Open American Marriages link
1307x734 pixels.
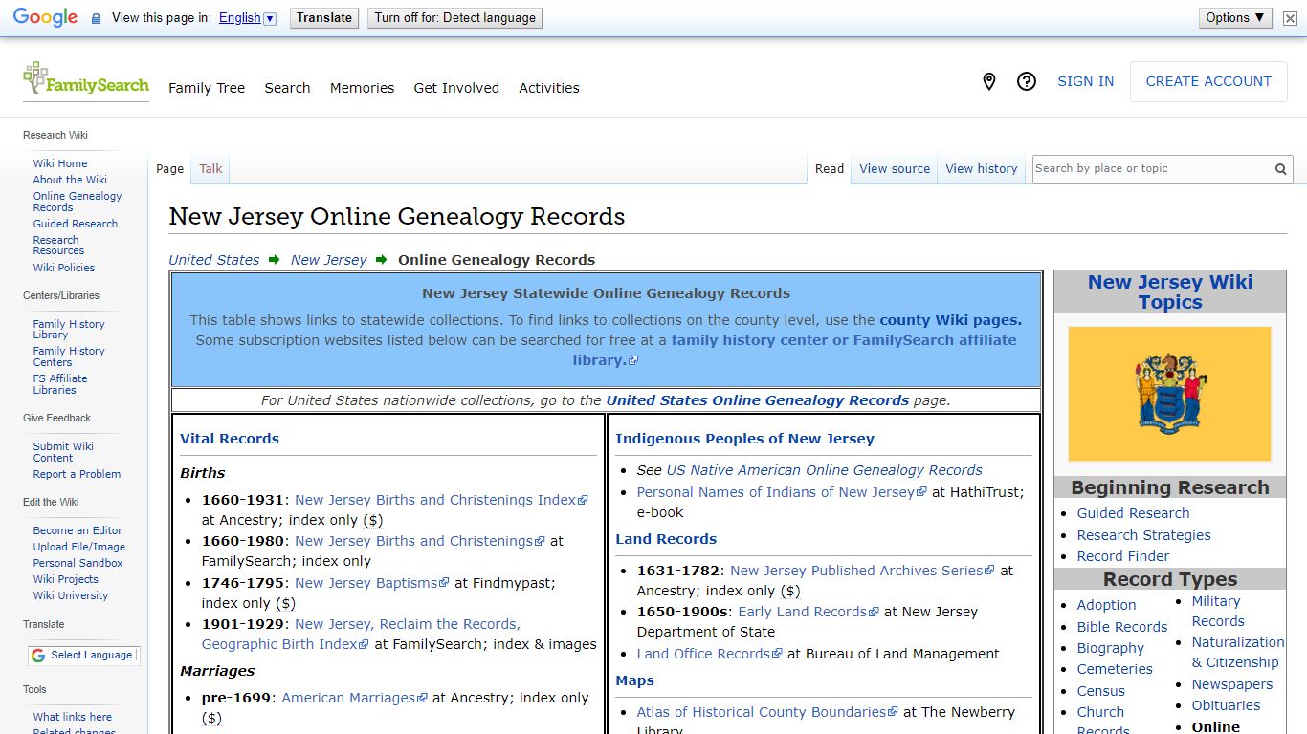coord(354,698)
